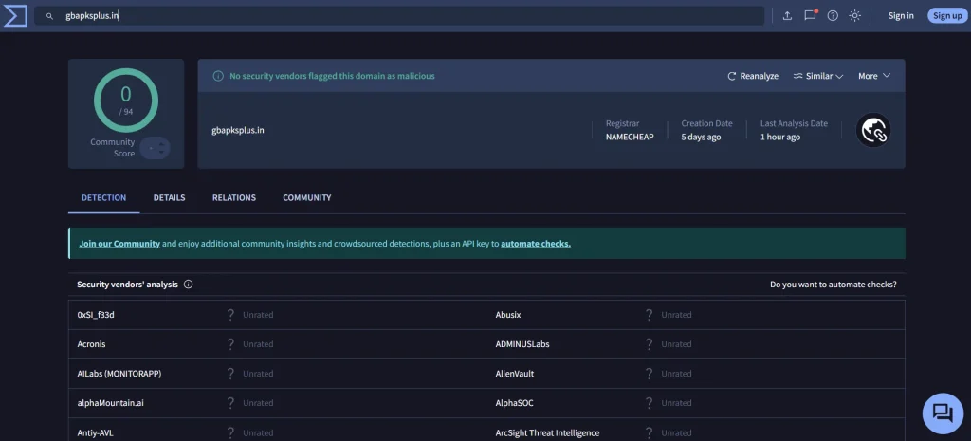
Task: Click the Antiy-AVL vendor name
Action: pyautogui.click(x=96, y=433)
